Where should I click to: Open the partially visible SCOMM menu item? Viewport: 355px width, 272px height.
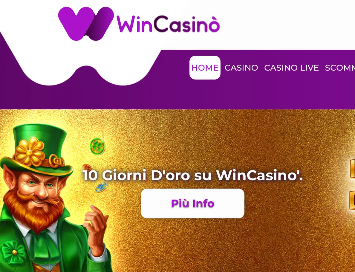pyautogui.click(x=340, y=68)
